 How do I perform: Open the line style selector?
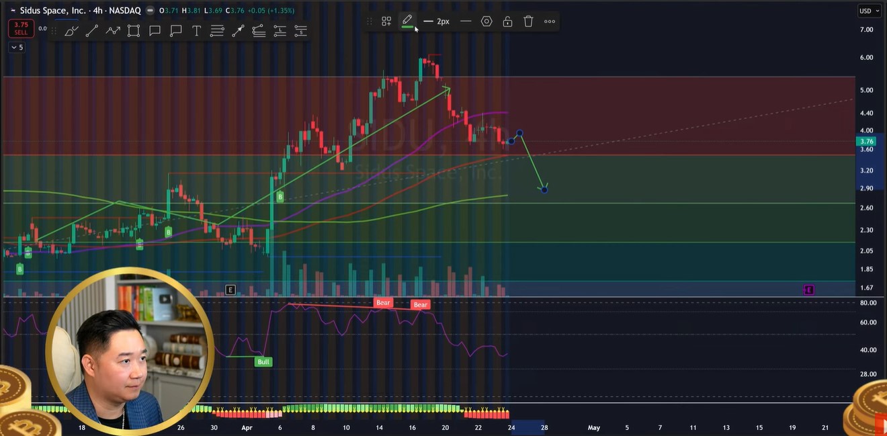pos(466,21)
